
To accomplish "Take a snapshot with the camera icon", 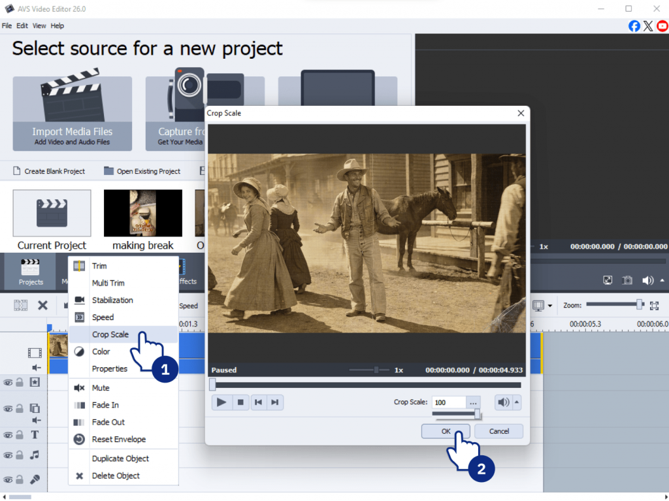I will pos(627,280).
